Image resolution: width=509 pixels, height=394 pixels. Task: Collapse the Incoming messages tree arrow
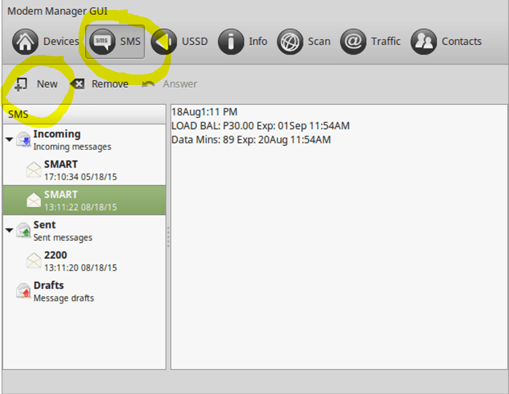[9, 139]
